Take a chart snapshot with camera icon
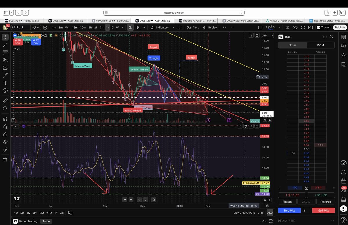Viewport: 348px width, 225px height. point(311,28)
